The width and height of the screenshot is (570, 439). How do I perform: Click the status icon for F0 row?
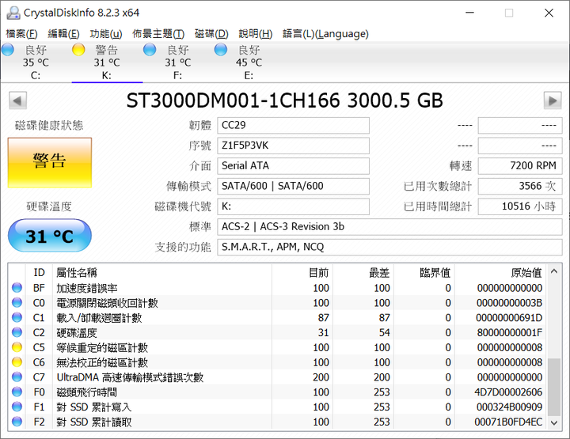coord(17,392)
